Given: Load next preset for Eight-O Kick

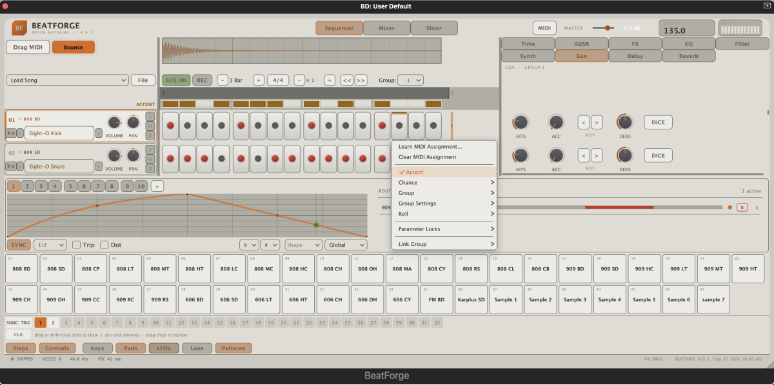Looking at the screenshot, I should pos(99,133).
